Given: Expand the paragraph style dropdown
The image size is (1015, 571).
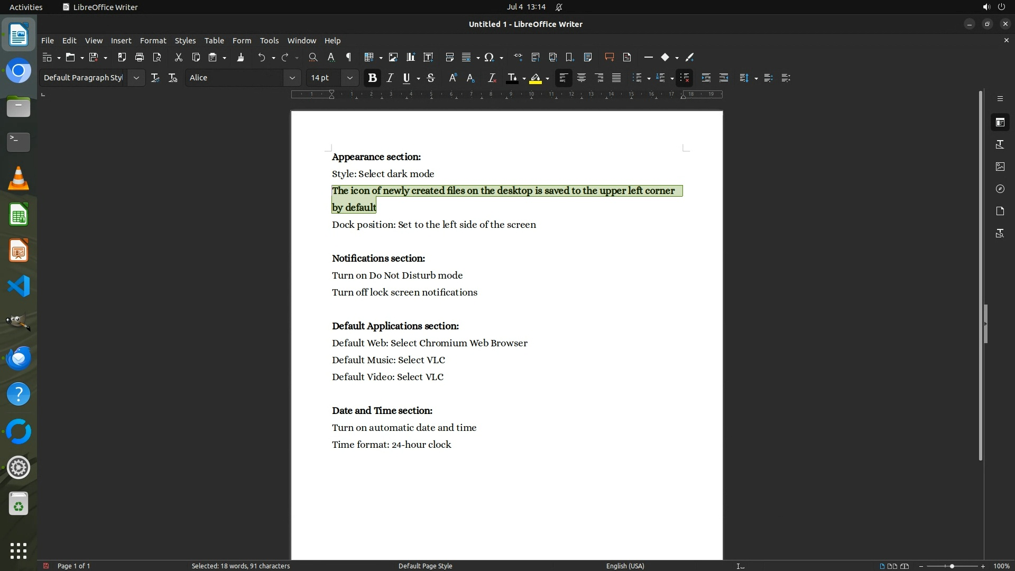Looking at the screenshot, I should [x=136, y=78].
